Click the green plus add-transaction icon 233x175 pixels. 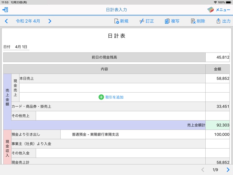(x=101, y=97)
